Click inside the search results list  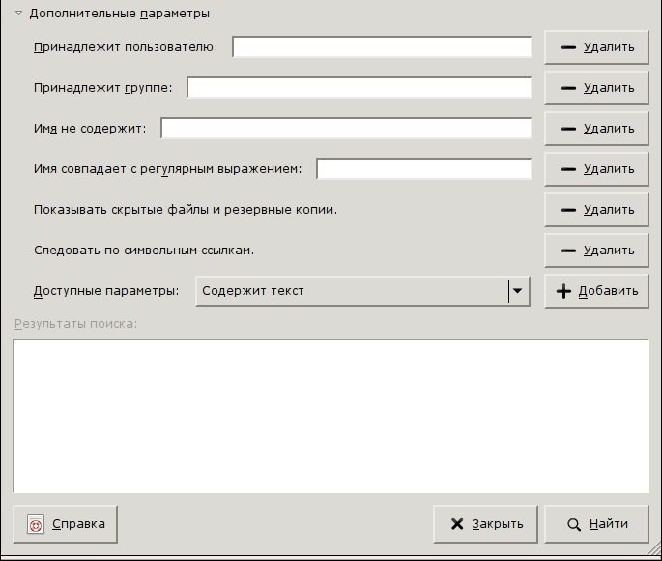tap(331, 416)
